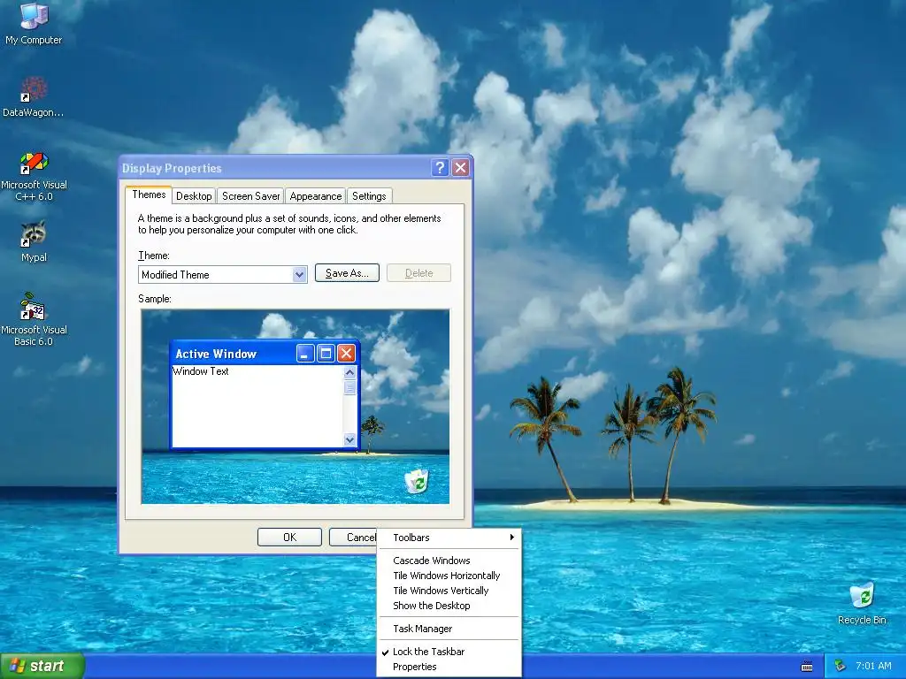
Task: Open taskbar Properties from the context menu
Action: (x=449, y=667)
